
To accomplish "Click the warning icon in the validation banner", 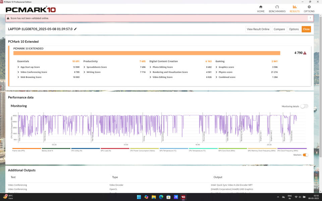I will click(x=8, y=18).
